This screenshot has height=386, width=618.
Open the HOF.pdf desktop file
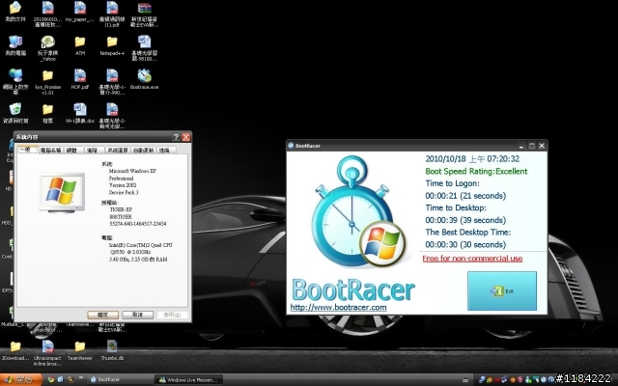(x=79, y=78)
